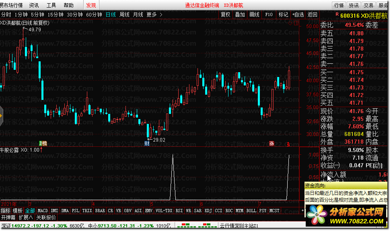Click the 开弹幕 button
This screenshot has width=391, height=231.
point(8,218)
